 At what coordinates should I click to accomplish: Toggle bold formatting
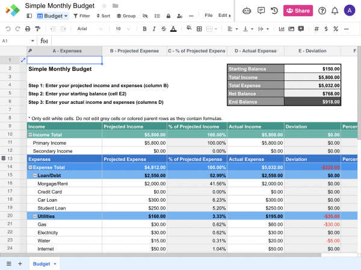point(144,29)
